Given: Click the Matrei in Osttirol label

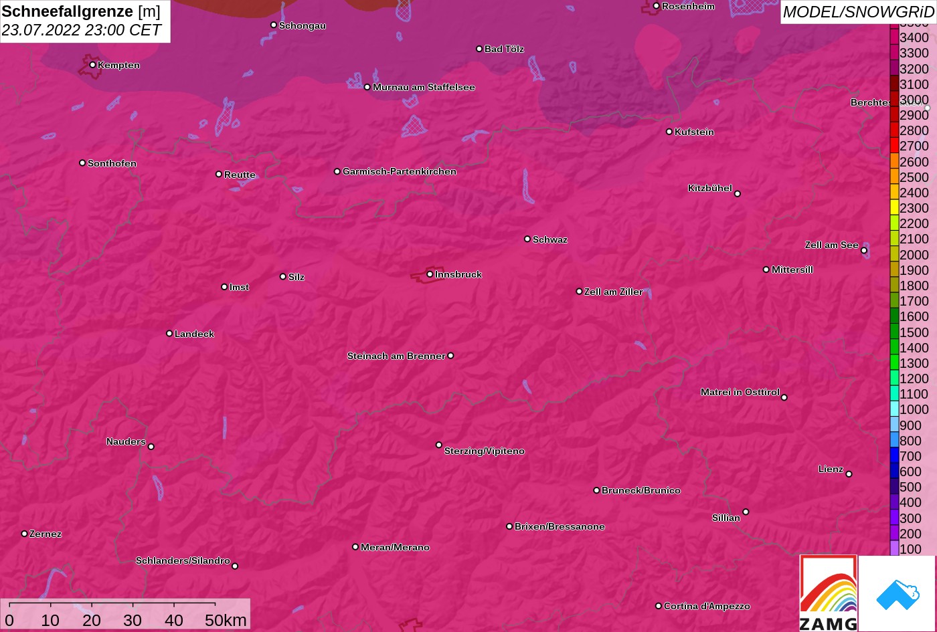Looking at the screenshot, I should 740,392.
